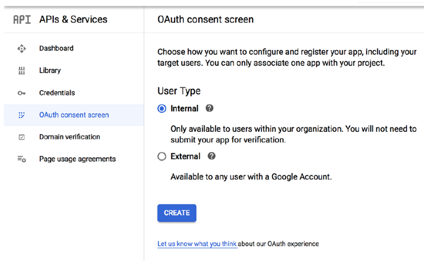The height and width of the screenshot is (261, 424).
Task: Open the Dashboard menu item
Action: [x=56, y=48]
